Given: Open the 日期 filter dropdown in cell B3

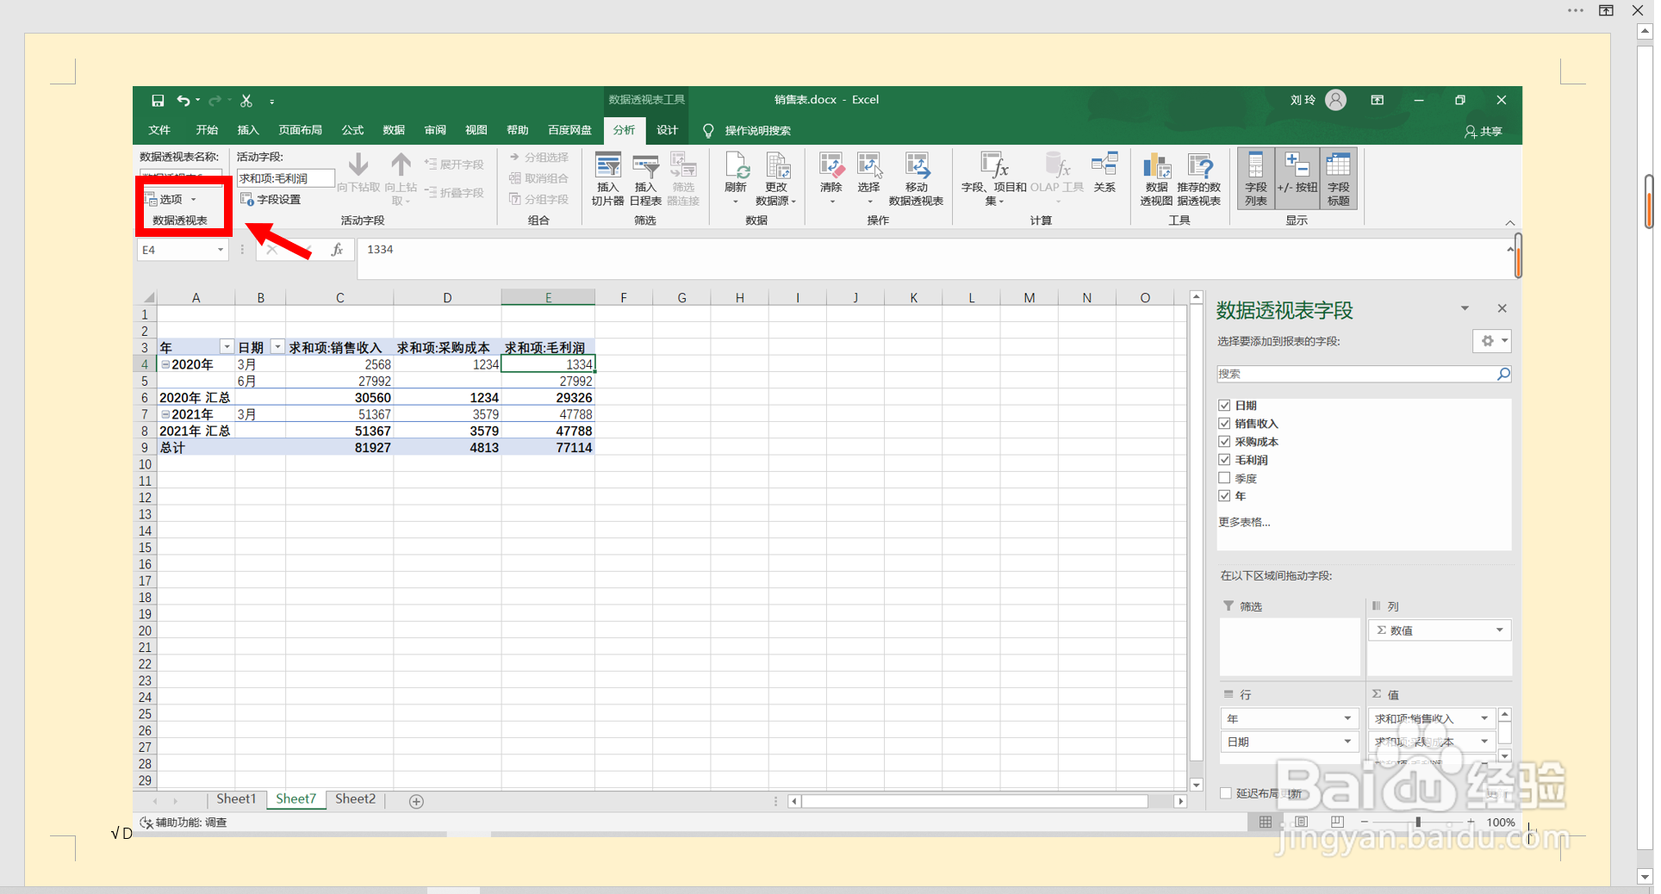Looking at the screenshot, I should 277,347.
